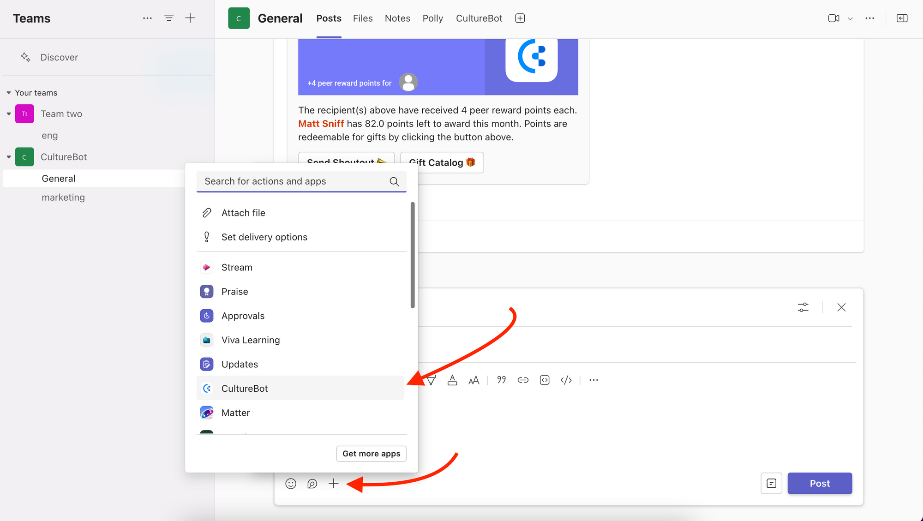Open Discover in the sidebar
The width and height of the screenshot is (923, 521).
pos(59,57)
